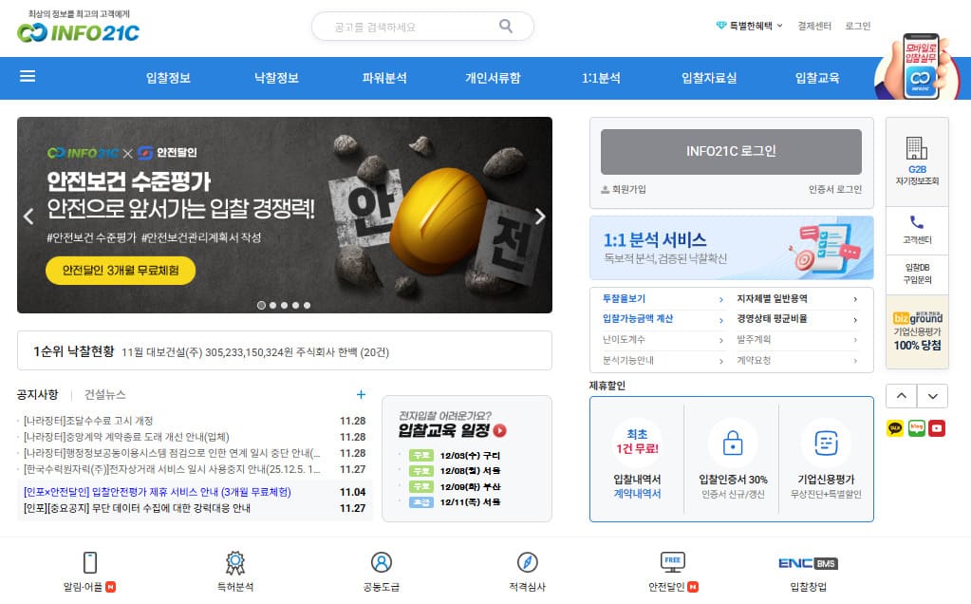Open the hamburger navigation menu
The image size is (971, 604).
click(27, 78)
